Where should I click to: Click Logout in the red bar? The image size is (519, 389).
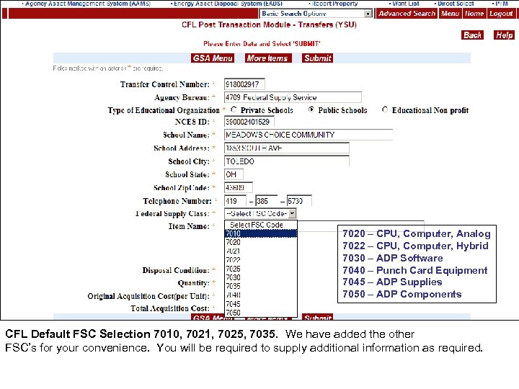pyautogui.click(x=501, y=14)
